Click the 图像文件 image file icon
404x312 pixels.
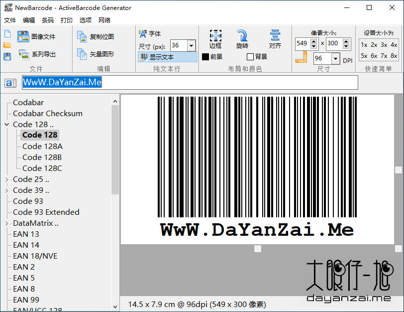coord(23,36)
